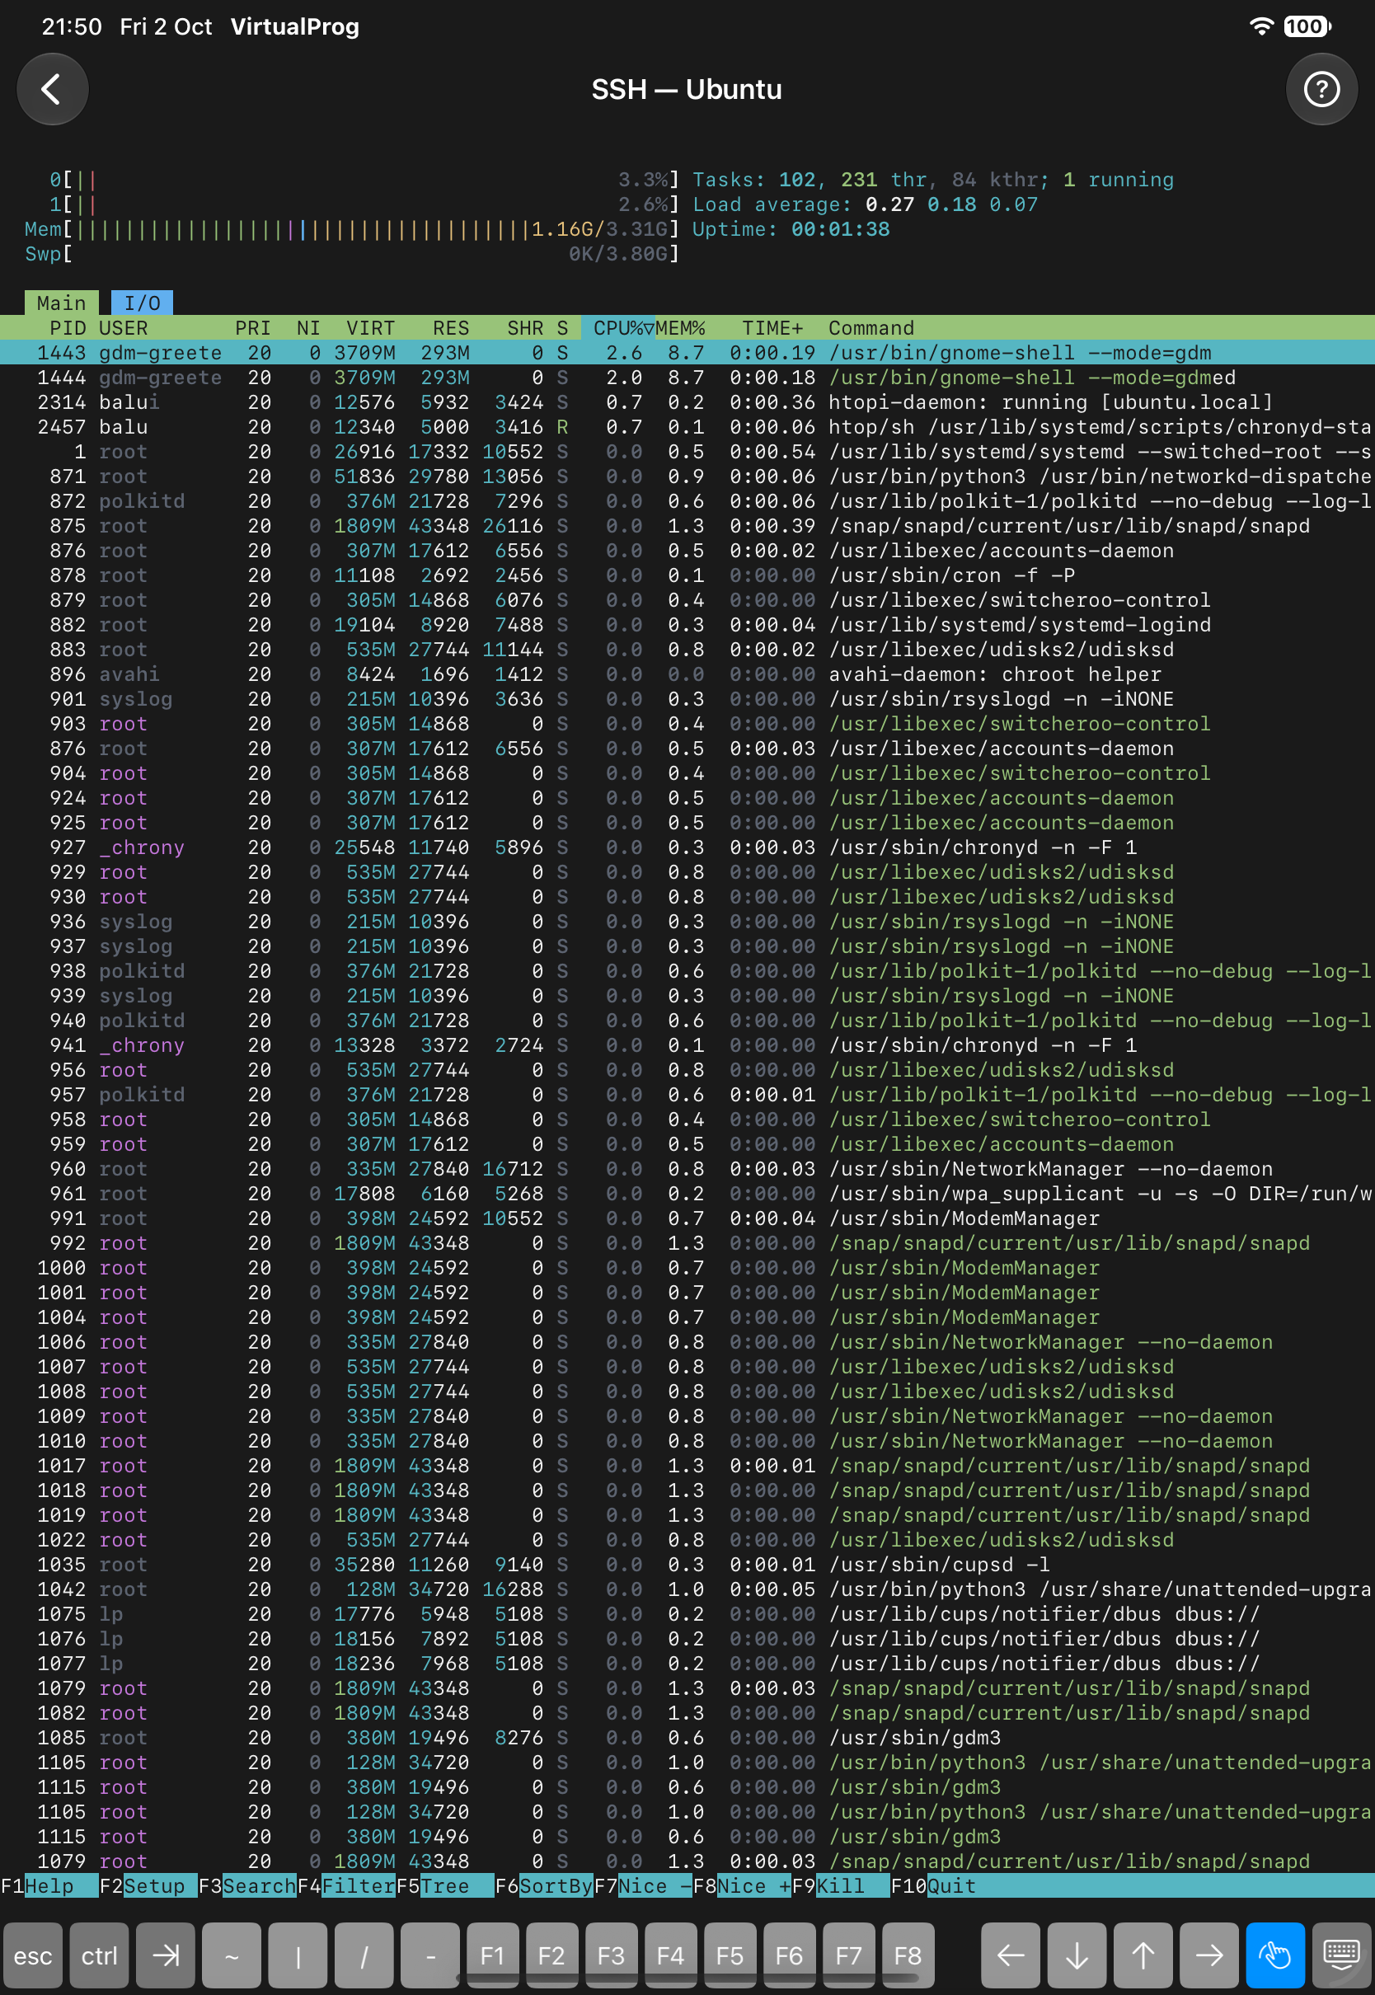
Task: Open SortBy in the function bar
Action: pyautogui.click(x=545, y=1885)
